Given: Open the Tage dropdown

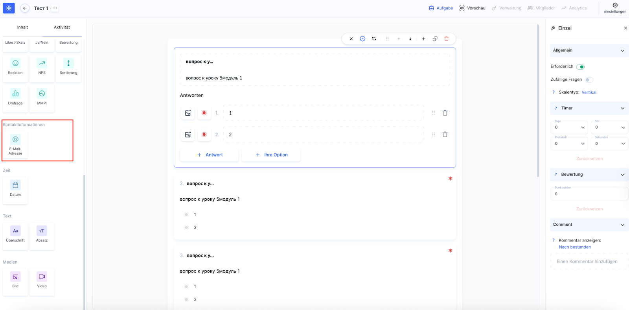Looking at the screenshot, I should (x=569, y=127).
